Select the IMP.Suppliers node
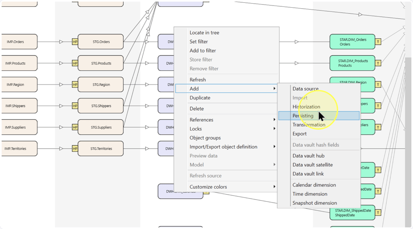Screen dimensions: 413x229 (x=19, y=127)
